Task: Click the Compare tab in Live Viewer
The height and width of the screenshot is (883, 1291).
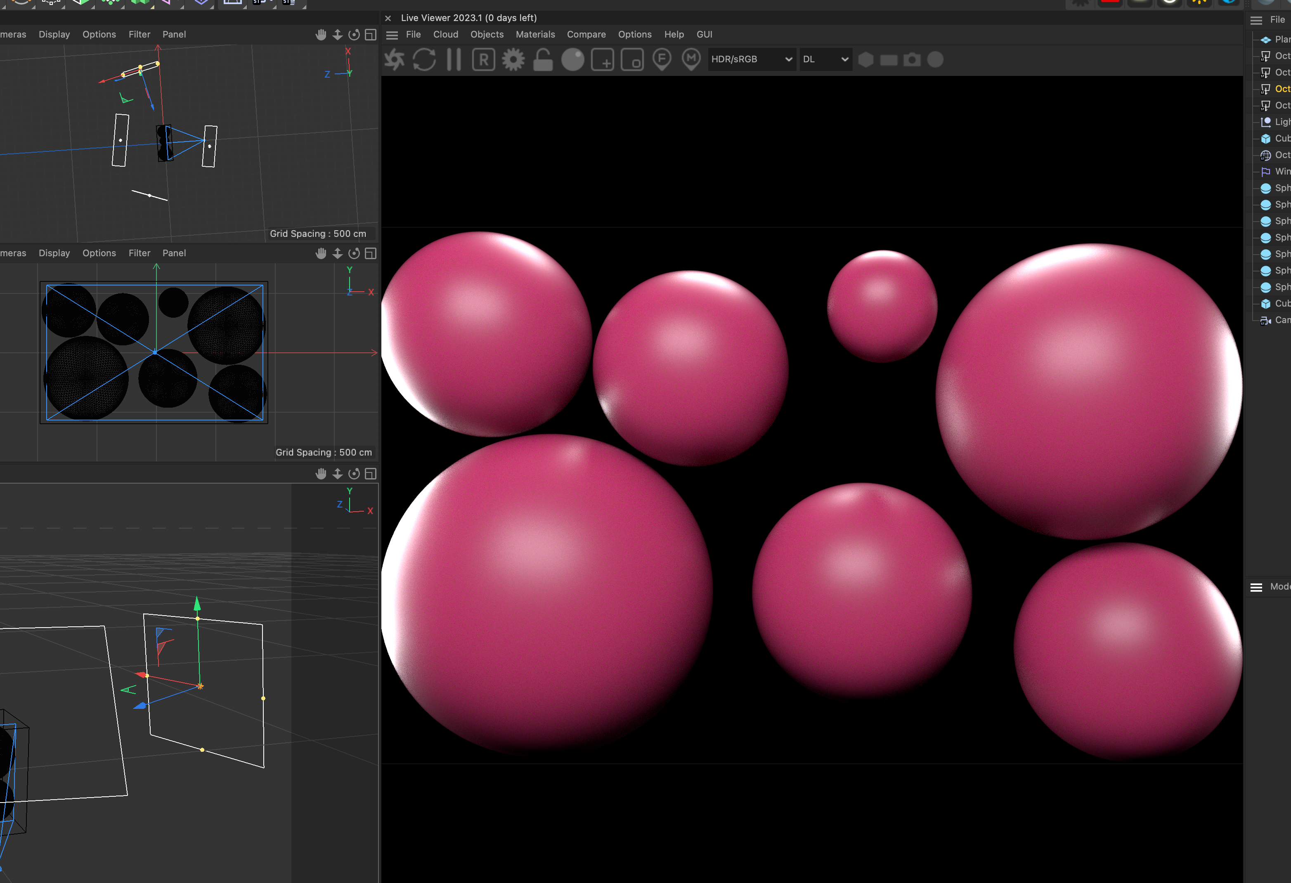Action: 586,34
